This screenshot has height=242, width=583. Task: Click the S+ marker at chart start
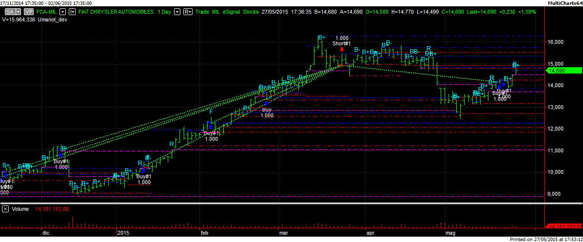(5, 166)
